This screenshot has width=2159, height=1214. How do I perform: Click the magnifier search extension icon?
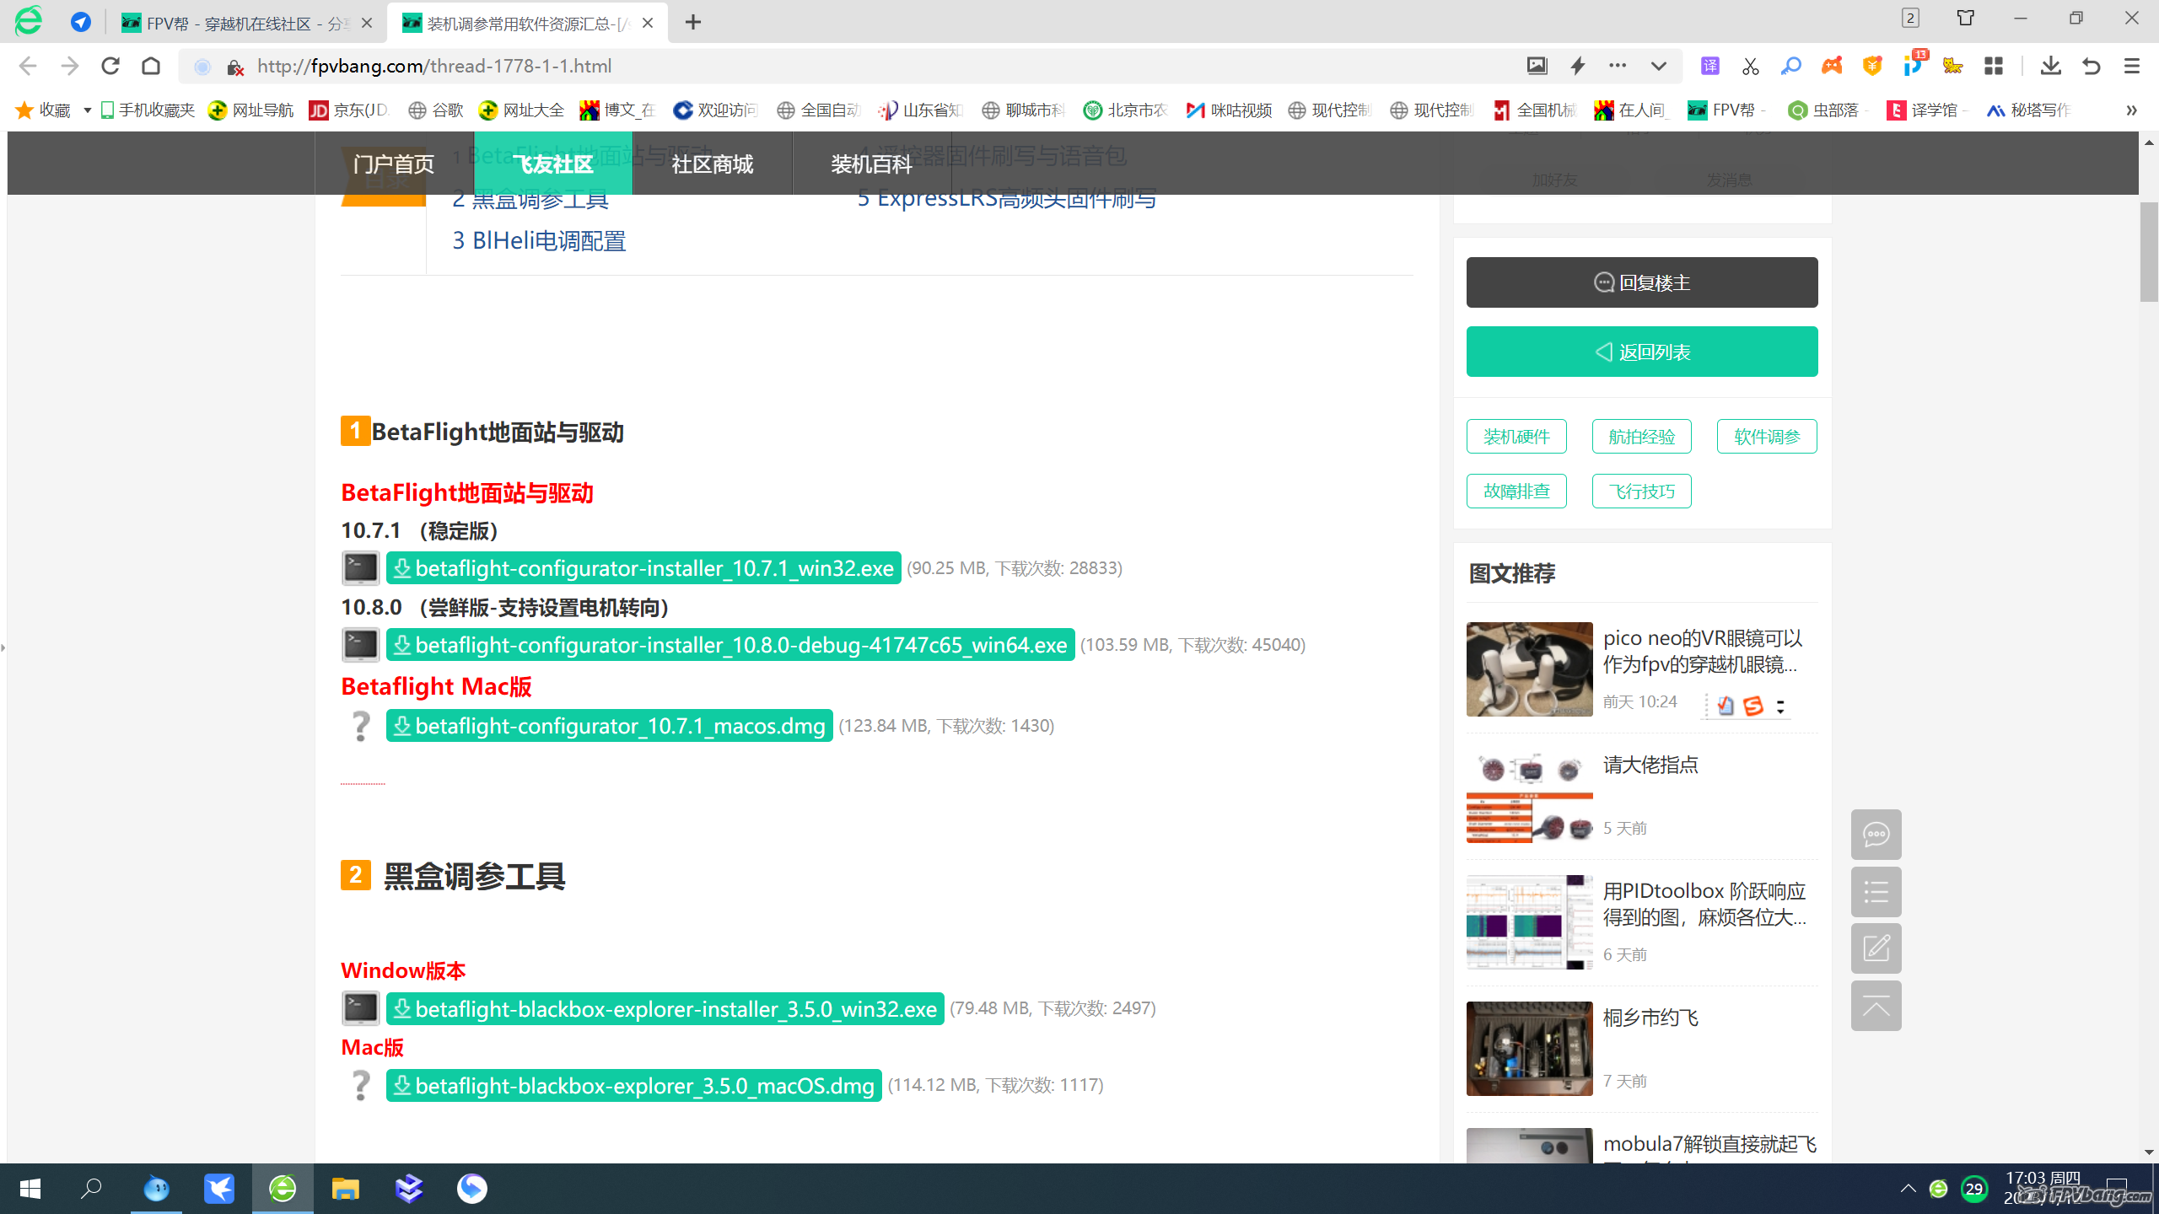[1791, 66]
